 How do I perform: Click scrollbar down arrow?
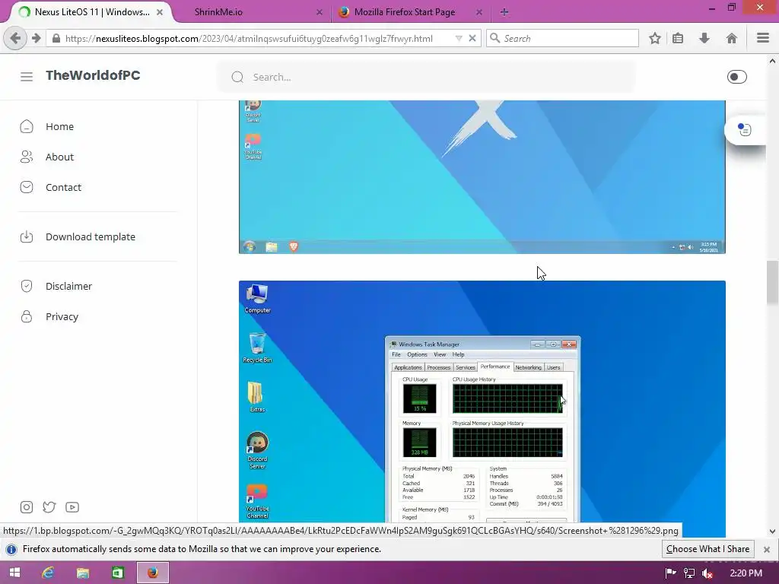(x=773, y=532)
